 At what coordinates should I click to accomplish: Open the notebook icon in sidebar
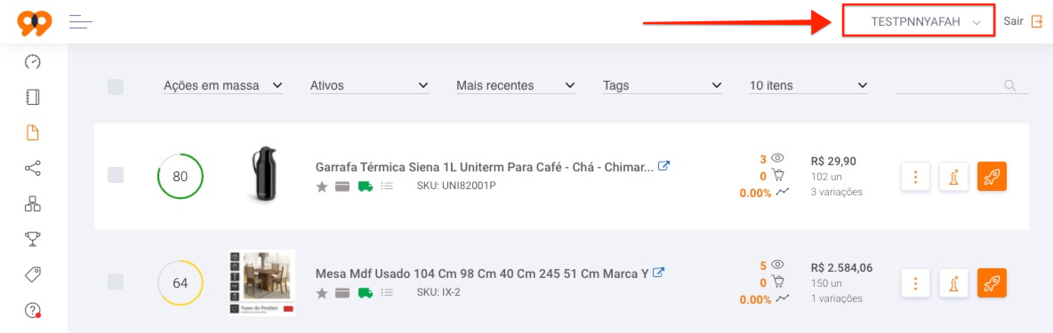tap(32, 97)
